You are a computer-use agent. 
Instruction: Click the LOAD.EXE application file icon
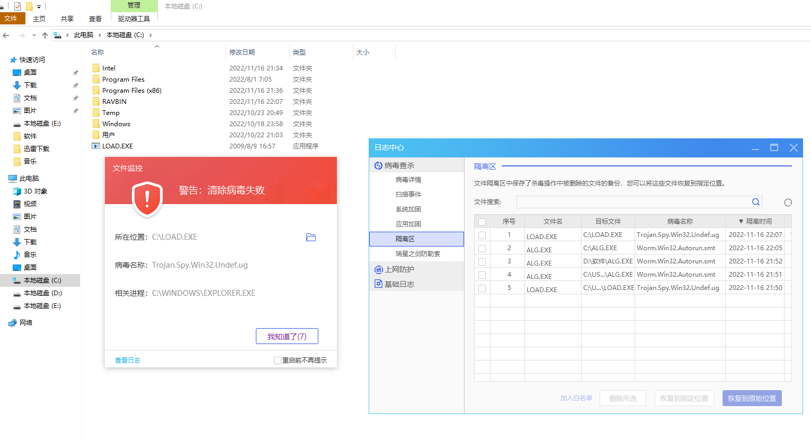tap(96, 146)
